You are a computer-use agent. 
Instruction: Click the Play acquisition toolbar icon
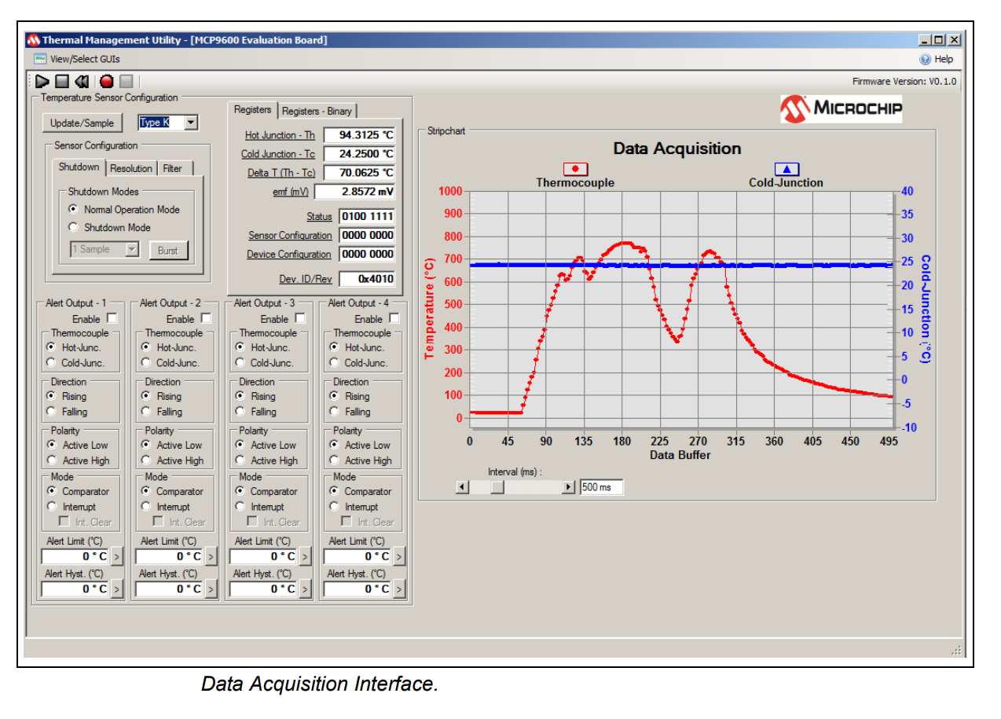coord(42,81)
